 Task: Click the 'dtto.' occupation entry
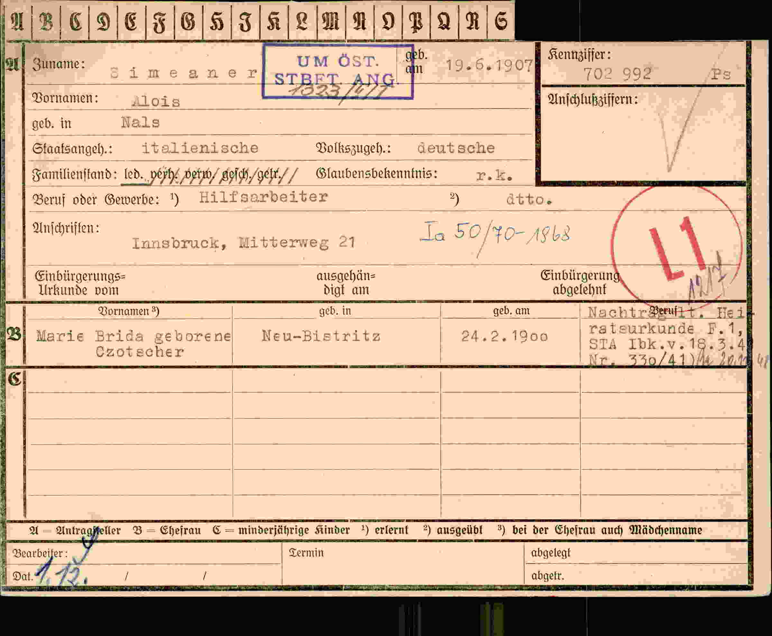point(529,199)
